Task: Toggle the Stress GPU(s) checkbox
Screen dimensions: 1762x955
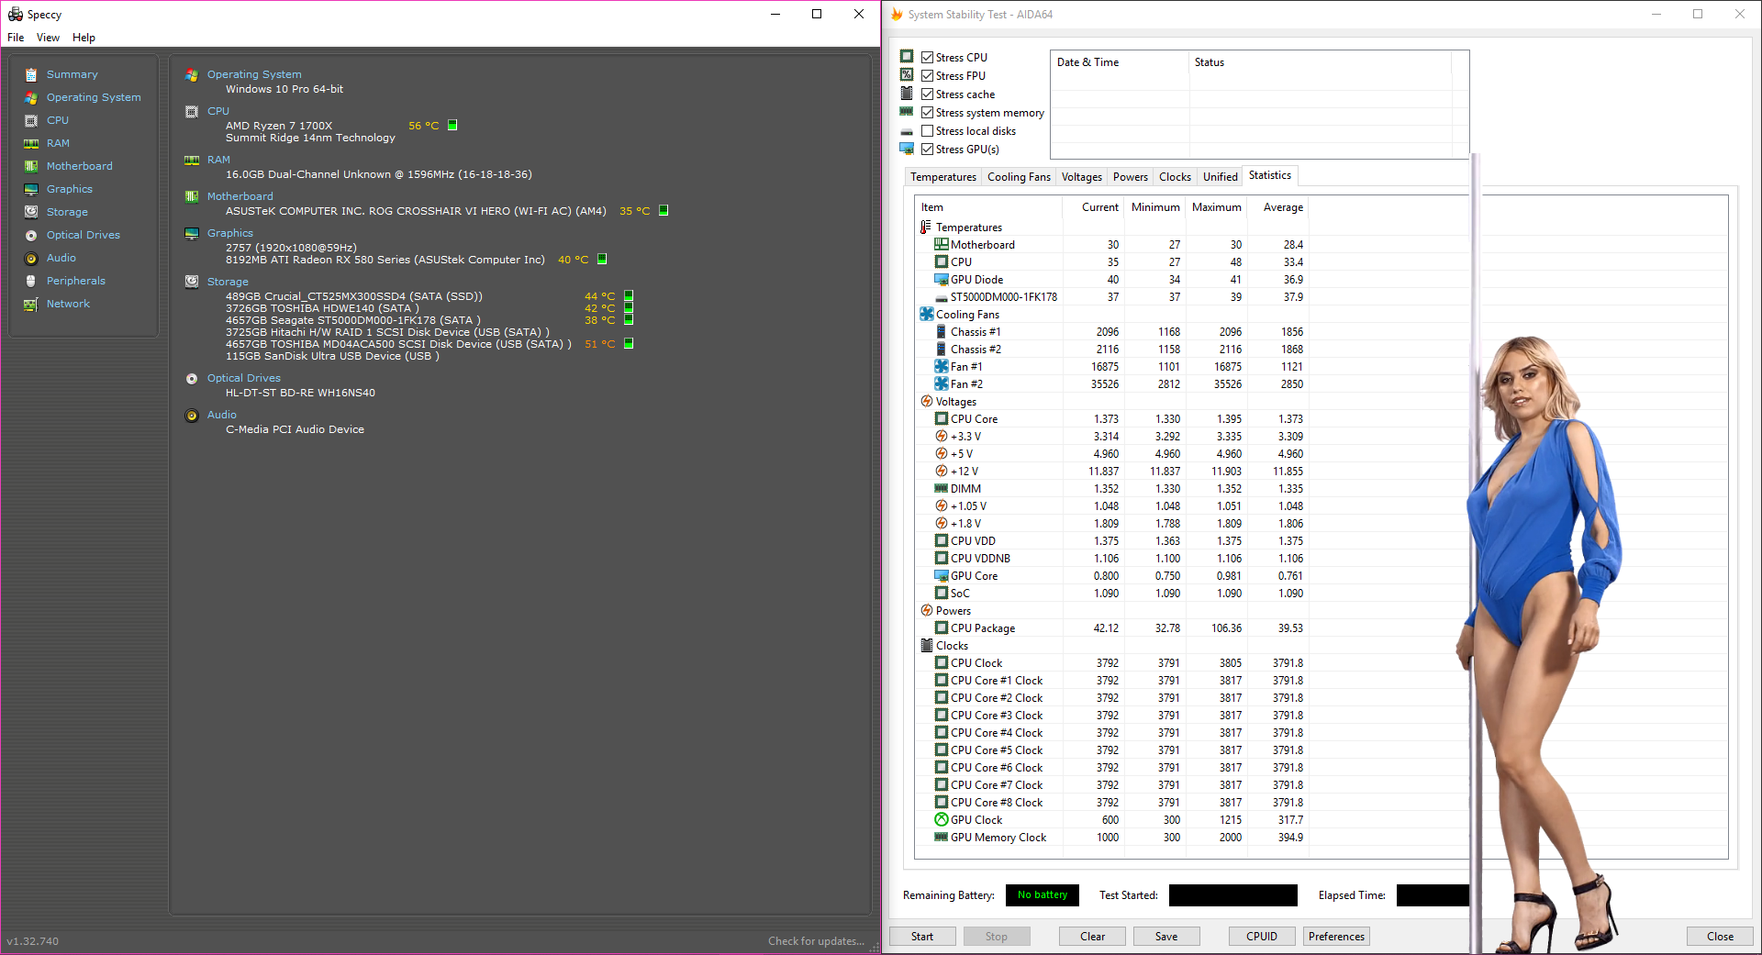Action: (x=928, y=149)
